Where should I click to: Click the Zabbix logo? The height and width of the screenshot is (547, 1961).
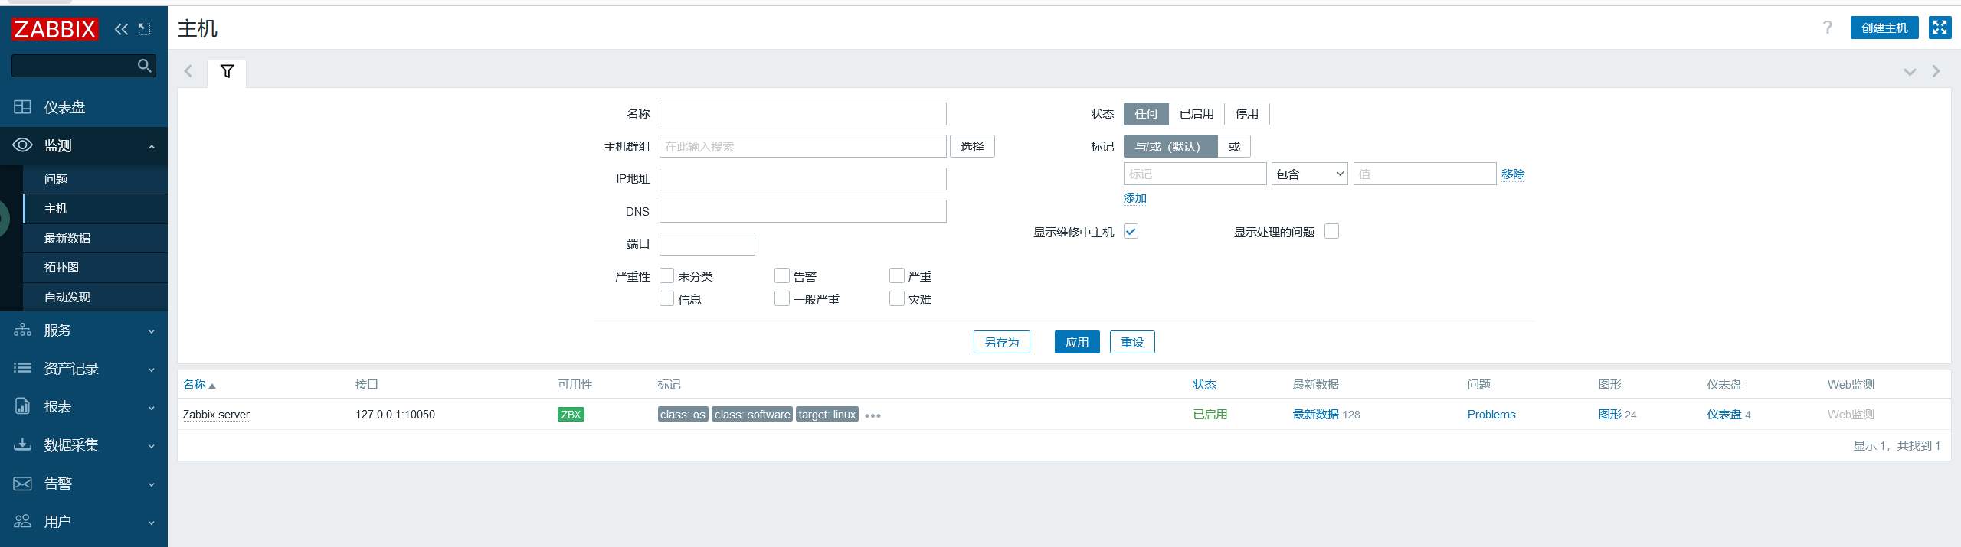[x=54, y=29]
